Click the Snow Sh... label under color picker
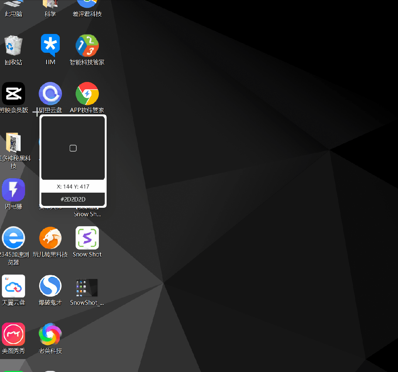The width and height of the screenshot is (398, 372). point(87,214)
